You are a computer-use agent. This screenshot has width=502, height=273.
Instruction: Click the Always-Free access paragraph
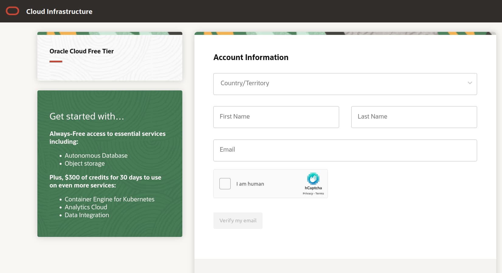pos(108,138)
